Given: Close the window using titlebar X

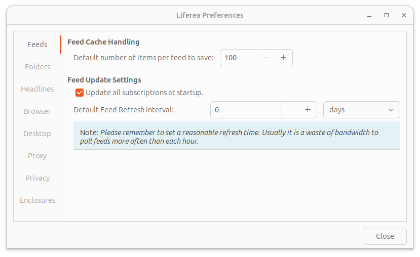Looking at the screenshot, I should tap(404, 15).
